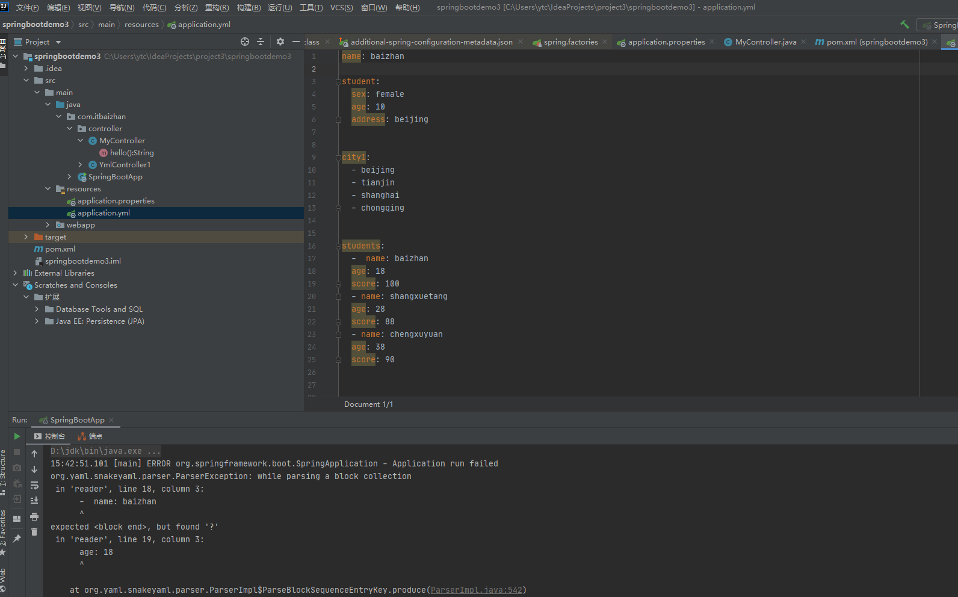Open the 重构(R) menu

(217, 8)
